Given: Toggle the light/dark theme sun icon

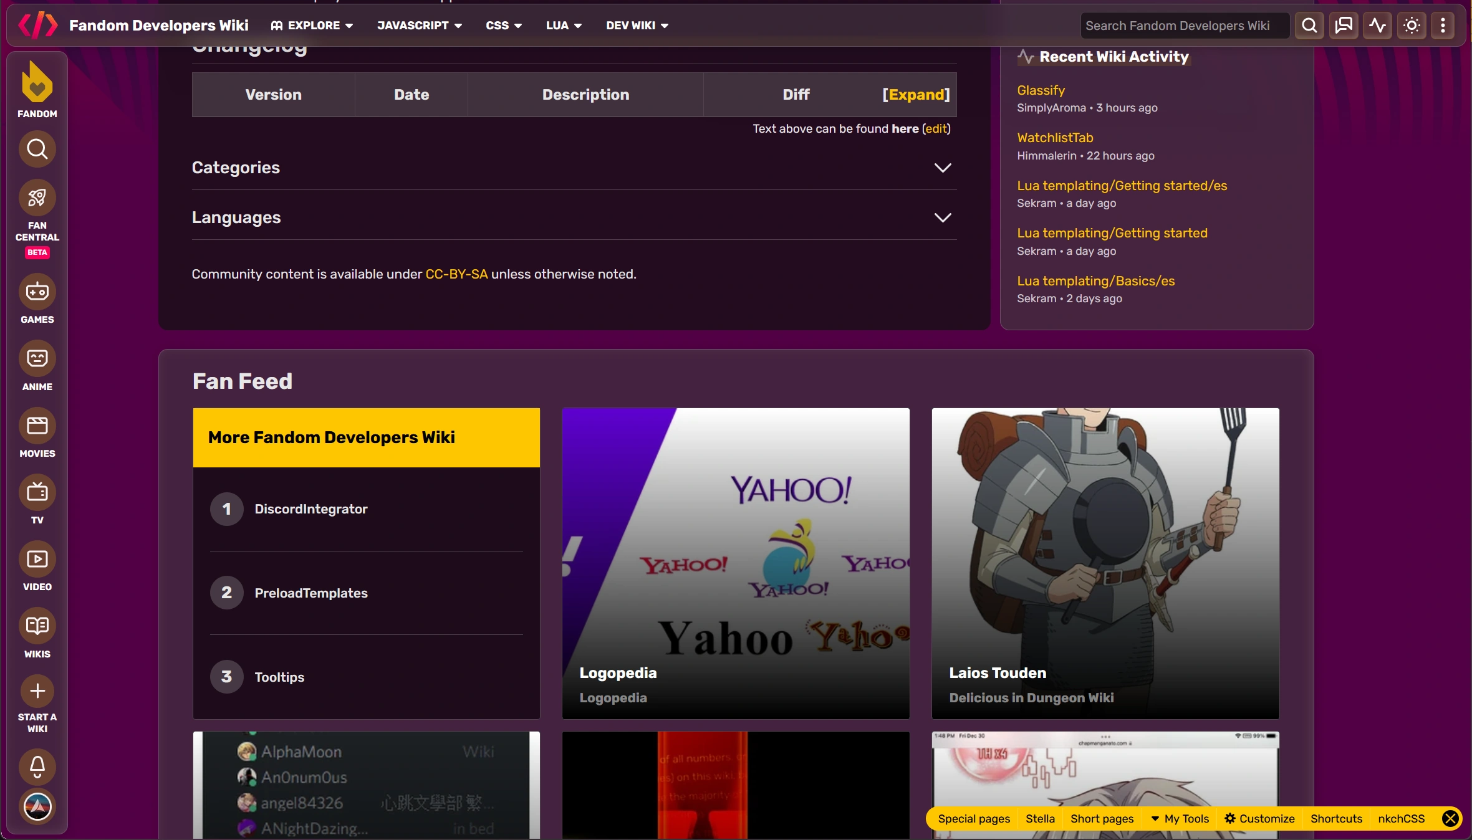Looking at the screenshot, I should [1412, 26].
